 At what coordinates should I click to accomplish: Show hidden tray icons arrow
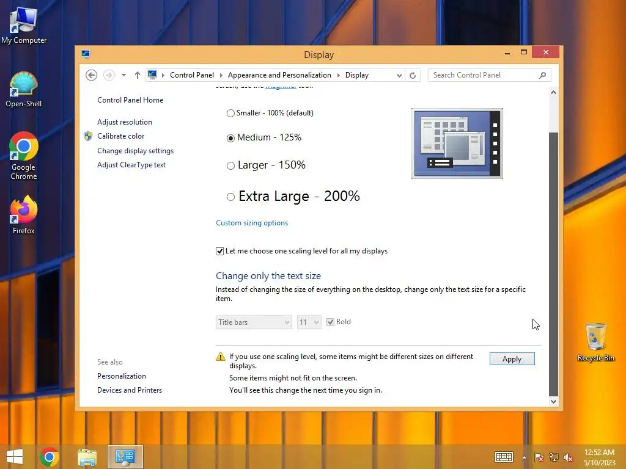click(524, 457)
